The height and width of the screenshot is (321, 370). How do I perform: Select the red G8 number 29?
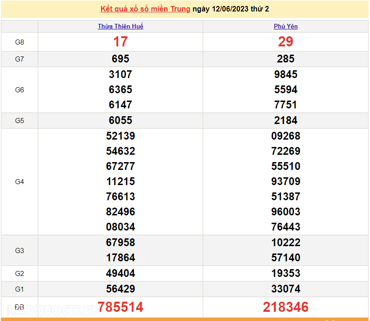[x=285, y=42]
